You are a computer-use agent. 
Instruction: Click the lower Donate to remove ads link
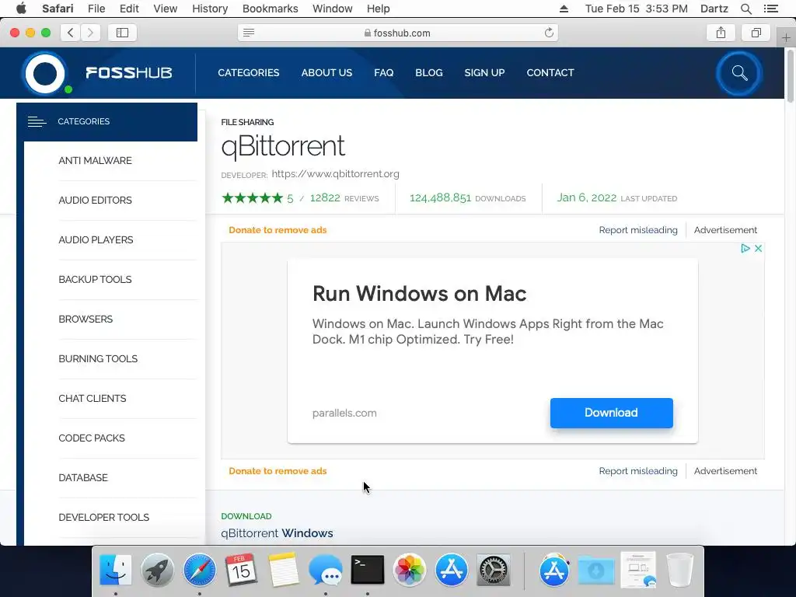pos(278,471)
